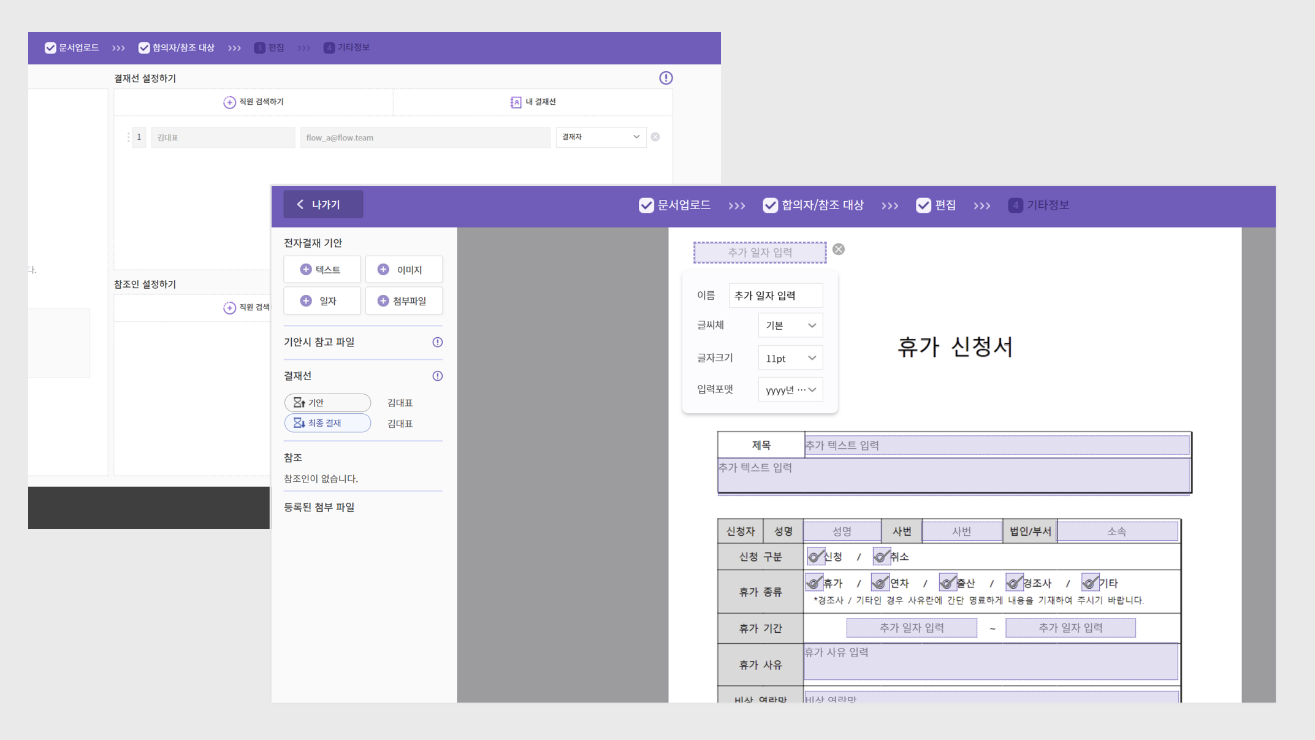1315x740 pixels.
Task: Open the 입력포맷 date format dropdown
Action: point(790,390)
